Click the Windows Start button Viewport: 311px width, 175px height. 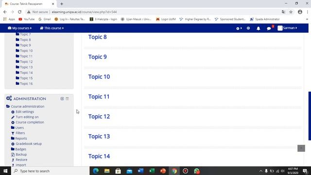coord(5,171)
